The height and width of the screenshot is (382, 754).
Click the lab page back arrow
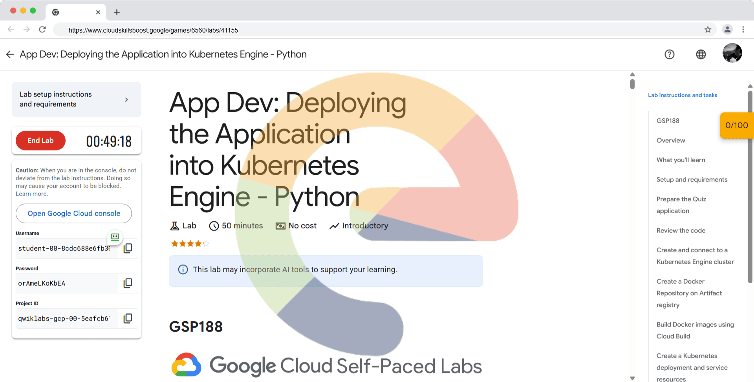click(x=10, y=54)
